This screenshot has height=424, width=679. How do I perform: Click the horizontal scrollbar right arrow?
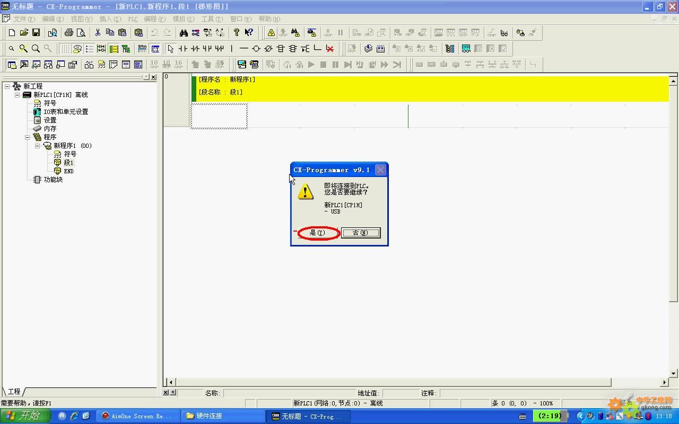tap(665, 382)
